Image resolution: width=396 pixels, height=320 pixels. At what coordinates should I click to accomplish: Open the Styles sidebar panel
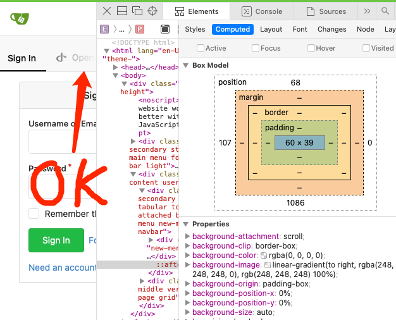[195, 29]
